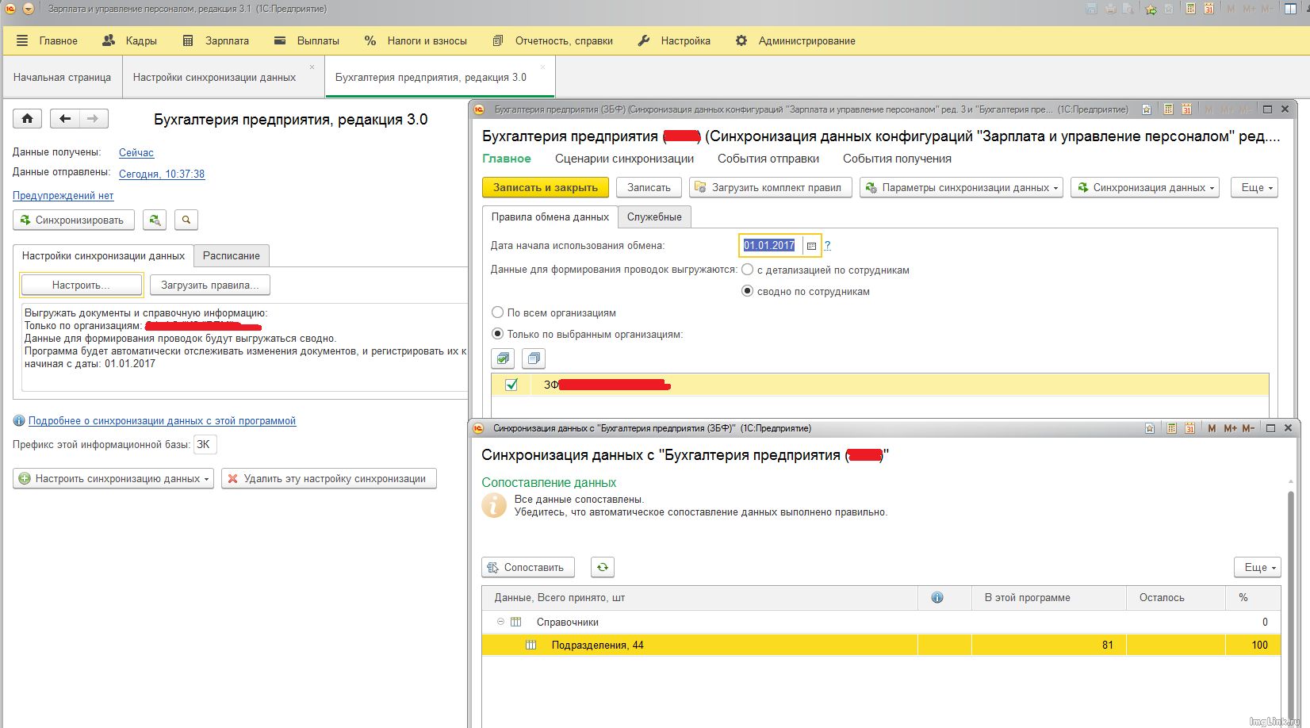Open the calculator icon in main title bar
Viewport: 1310px width, 728px height.
pos(1190,9)
